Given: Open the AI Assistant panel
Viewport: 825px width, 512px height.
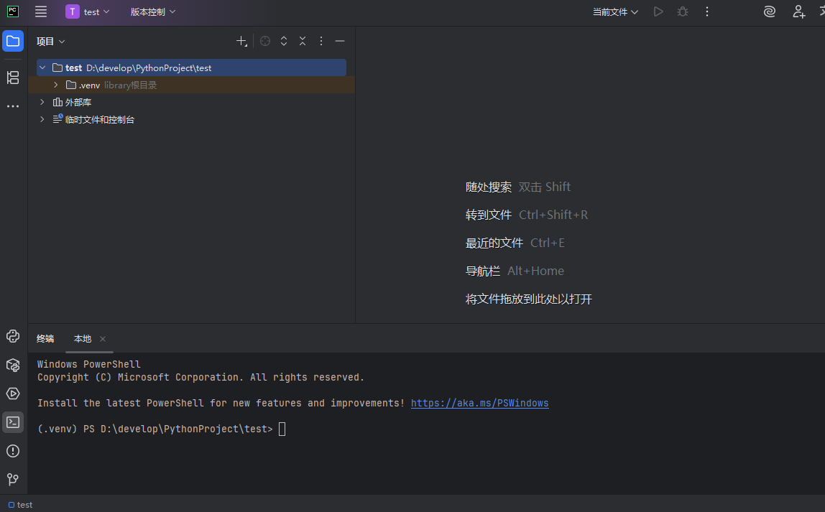Looking at the screenshot, I should tap(769, 11).
